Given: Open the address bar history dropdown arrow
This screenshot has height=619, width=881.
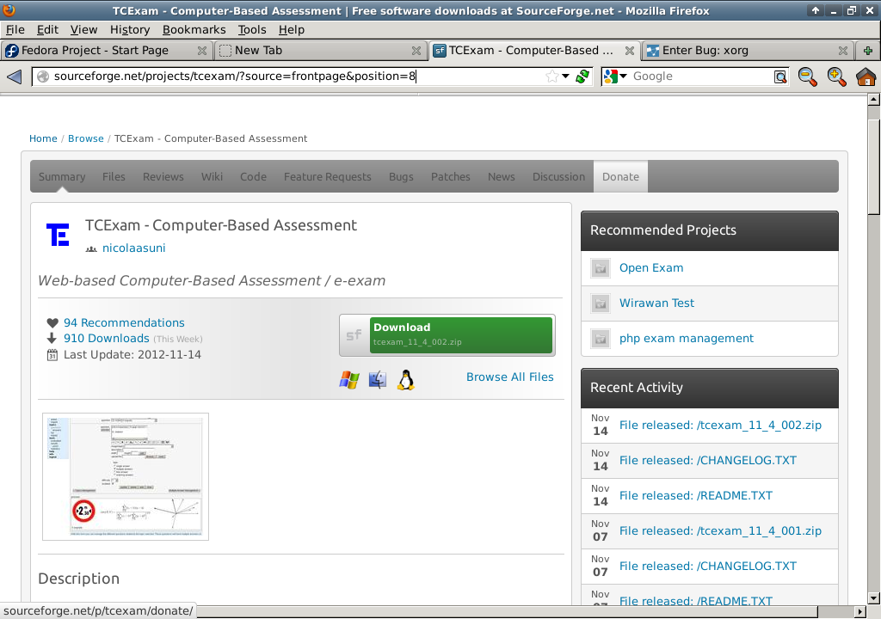Looking at the screenshot, I should [565, 77].
